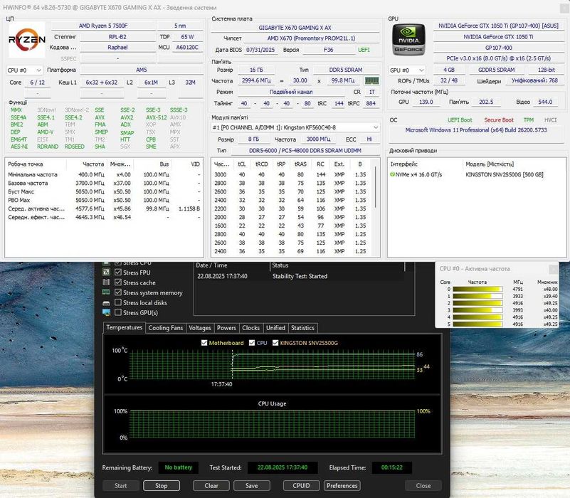Click the Stress local disks drive icon
This screenshot has height=498, width=570.
[x=106, y=302]
